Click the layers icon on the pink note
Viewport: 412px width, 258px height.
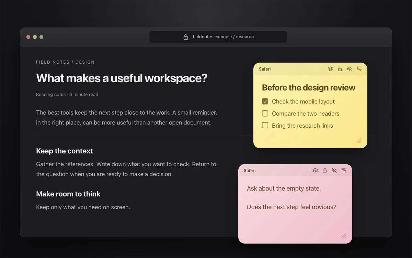point(315,170)
